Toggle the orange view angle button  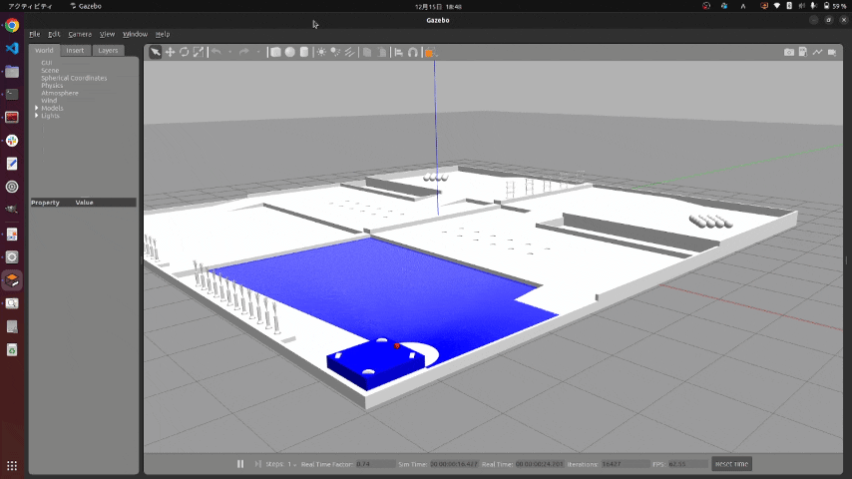[x=429, y=52]
